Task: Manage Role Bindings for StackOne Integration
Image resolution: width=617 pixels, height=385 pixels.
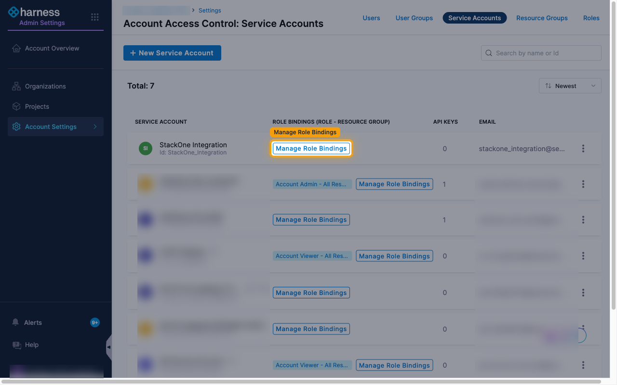Action: point(311,148)
